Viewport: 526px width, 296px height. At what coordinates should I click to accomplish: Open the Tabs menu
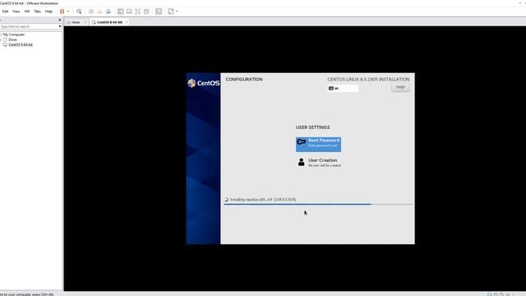point(37,12)
